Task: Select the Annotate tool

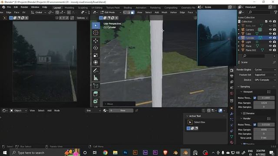Action: pos(96,70)
